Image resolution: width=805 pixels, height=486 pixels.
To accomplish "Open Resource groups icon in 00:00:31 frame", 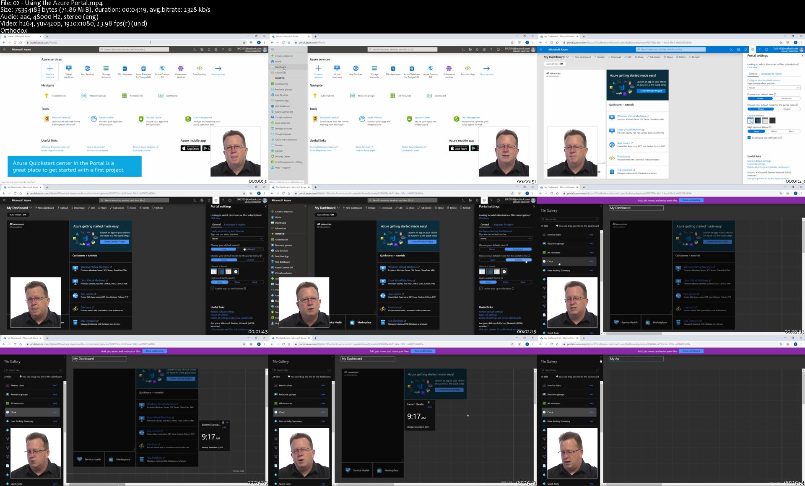I will coord(84,96).
